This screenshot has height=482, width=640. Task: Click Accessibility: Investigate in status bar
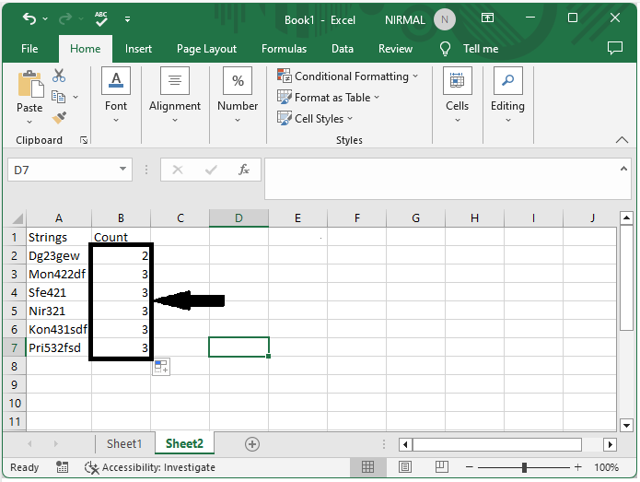point(149,467)
